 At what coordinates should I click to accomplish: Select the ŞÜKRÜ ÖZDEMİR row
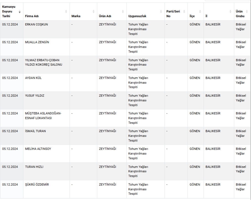[x=37, y=184]
